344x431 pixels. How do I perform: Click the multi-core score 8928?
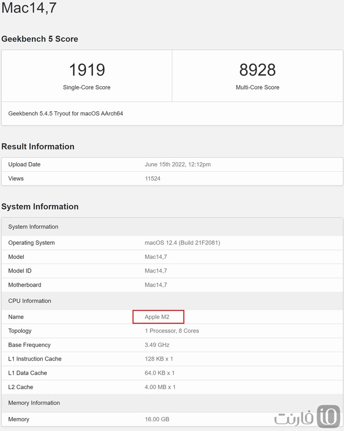click(257, 70)
